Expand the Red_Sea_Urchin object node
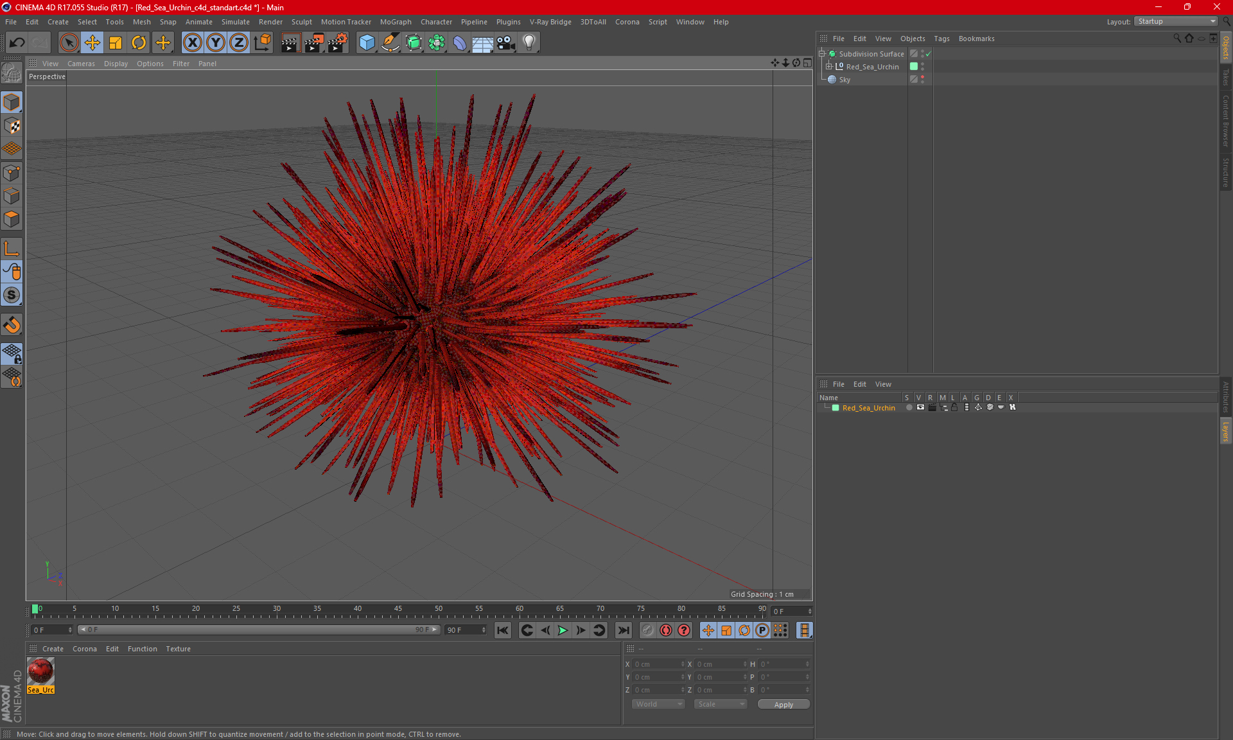 click(x=829, y=66)
